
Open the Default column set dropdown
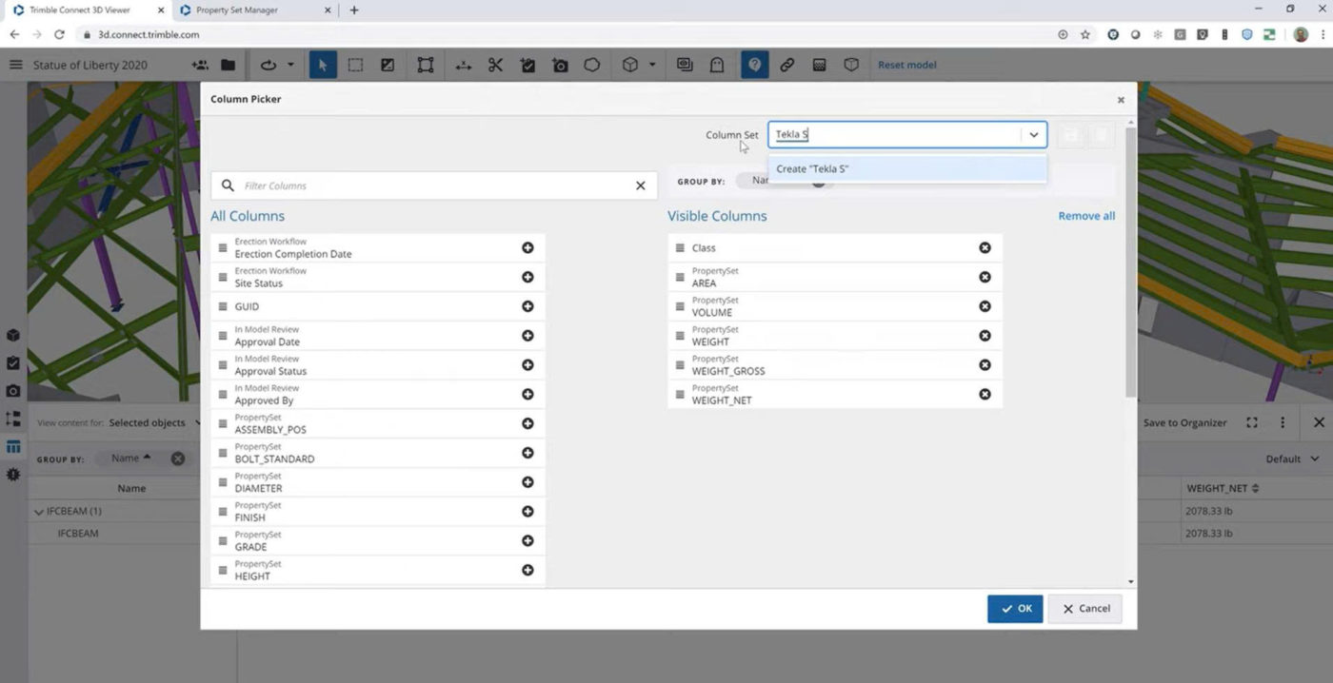click(x=1290, y=459)
